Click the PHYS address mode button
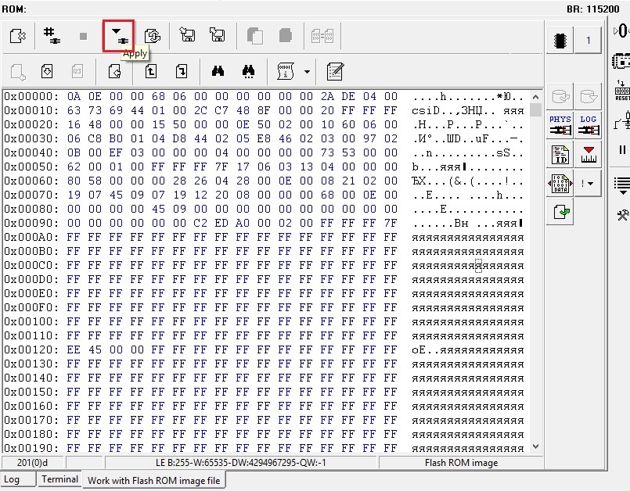Screen dimensions: 630x491 point(560,125)
